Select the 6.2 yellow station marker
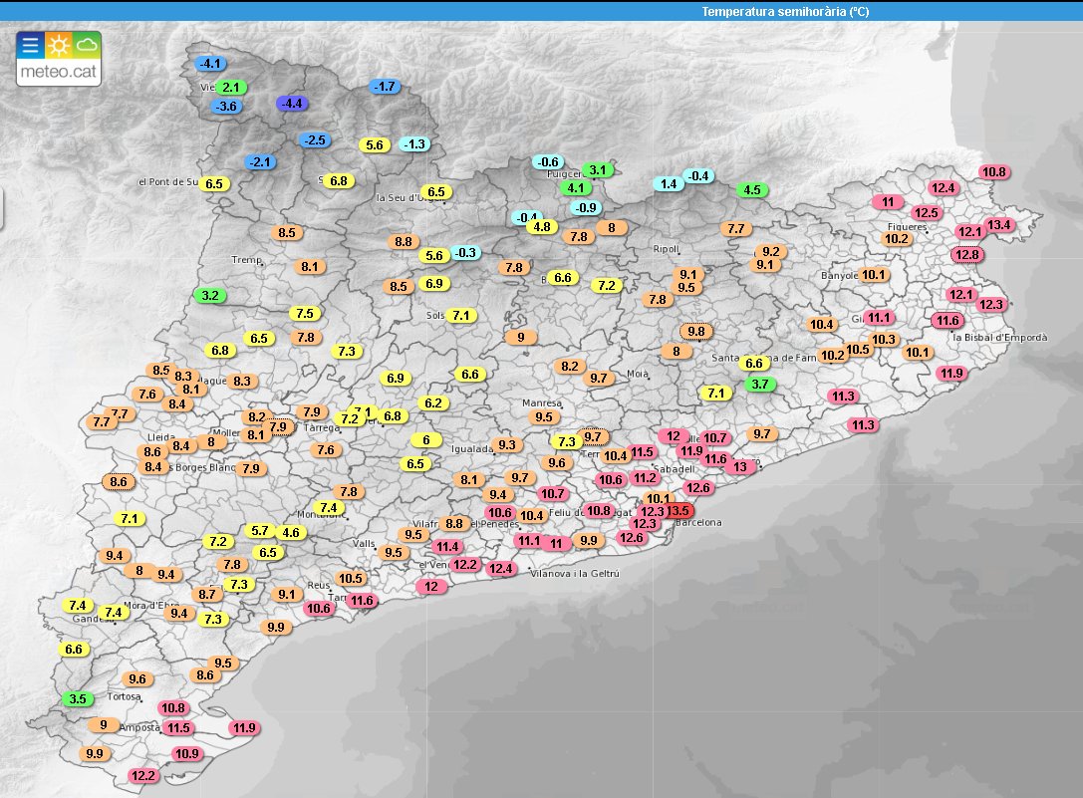 (x=433, y=402)
